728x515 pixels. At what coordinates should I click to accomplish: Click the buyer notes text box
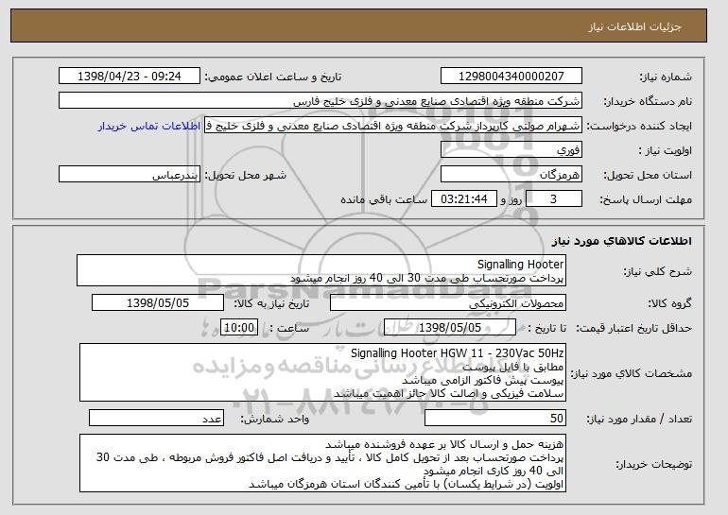tap(322, 463)
